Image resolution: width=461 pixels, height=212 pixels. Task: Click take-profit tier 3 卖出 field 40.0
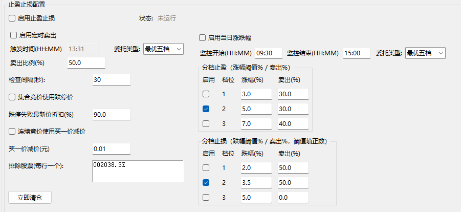click(293, 124)
